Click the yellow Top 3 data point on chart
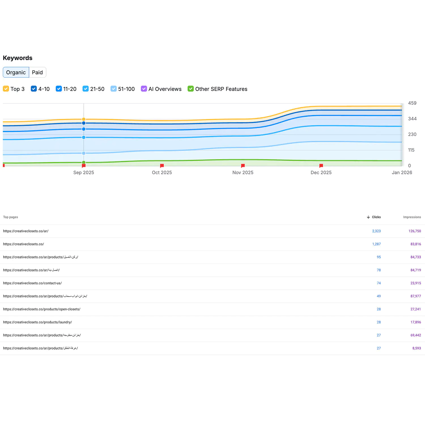Image resolution: width=425 pixels, height=425 pixels. tap(84, 119)
